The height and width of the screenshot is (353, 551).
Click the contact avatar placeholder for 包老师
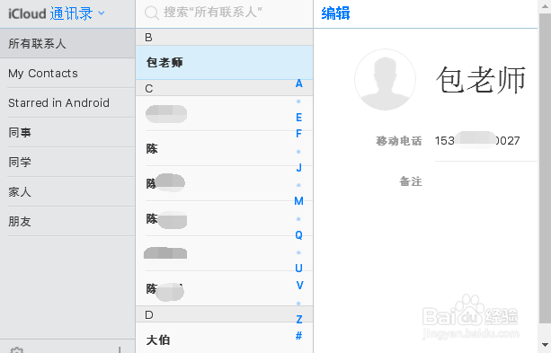pyautogui.click(x=385, y=80)
